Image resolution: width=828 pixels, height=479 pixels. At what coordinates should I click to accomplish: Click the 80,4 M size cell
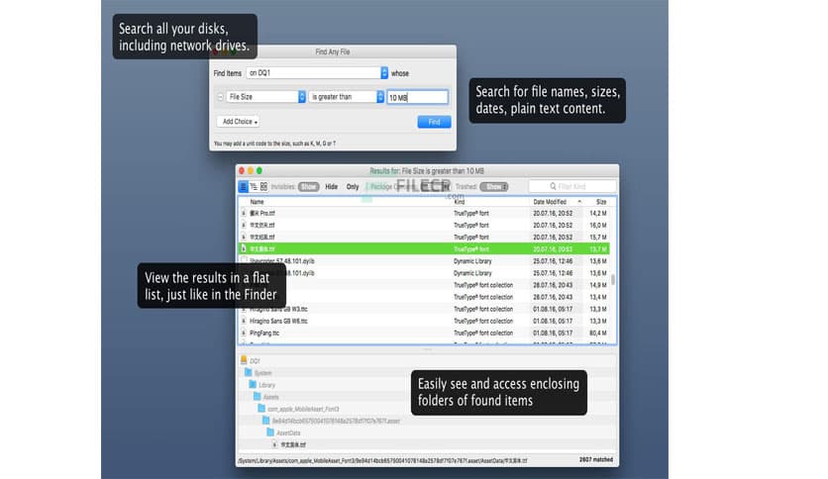pos(598,333)
